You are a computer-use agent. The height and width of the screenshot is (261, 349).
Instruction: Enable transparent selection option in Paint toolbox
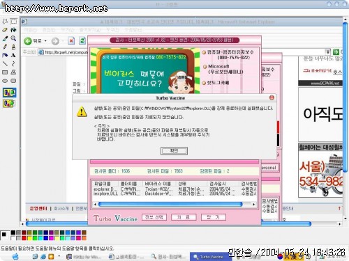tap(10, 103)
